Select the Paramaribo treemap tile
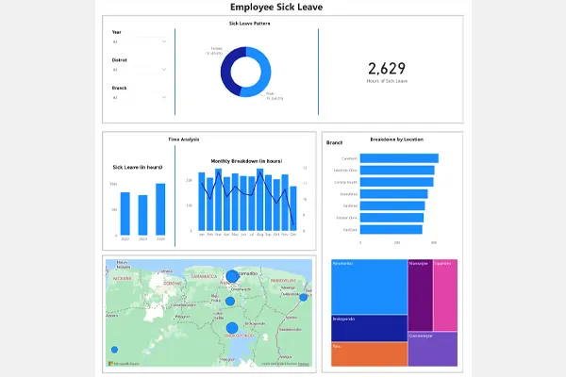 (x=369, y=287)
